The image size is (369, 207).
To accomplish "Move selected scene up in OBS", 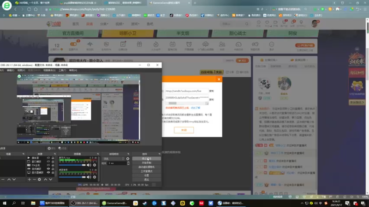I will click(x=9, y=179).
